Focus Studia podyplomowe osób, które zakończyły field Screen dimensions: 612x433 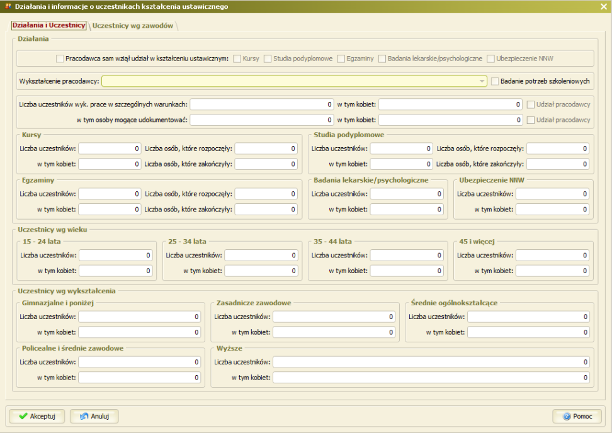tap(558, 164)
